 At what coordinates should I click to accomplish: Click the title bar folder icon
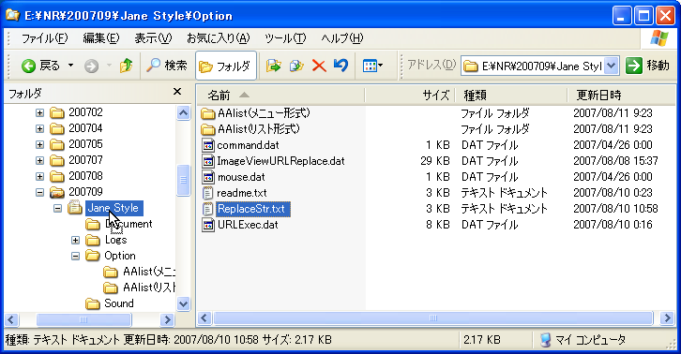[12, 15]
